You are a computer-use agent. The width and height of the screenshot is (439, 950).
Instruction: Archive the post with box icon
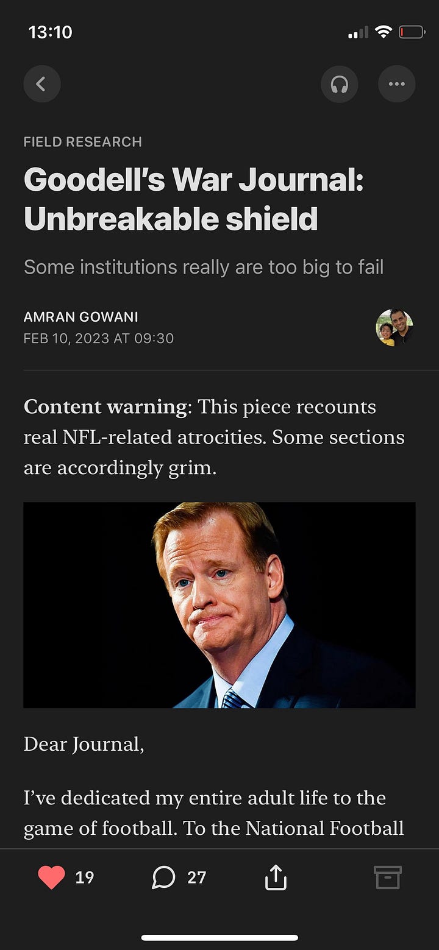(387, 877)
